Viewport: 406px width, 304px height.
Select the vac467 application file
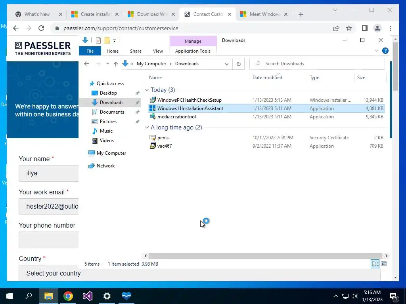click(x=266, y=146)
